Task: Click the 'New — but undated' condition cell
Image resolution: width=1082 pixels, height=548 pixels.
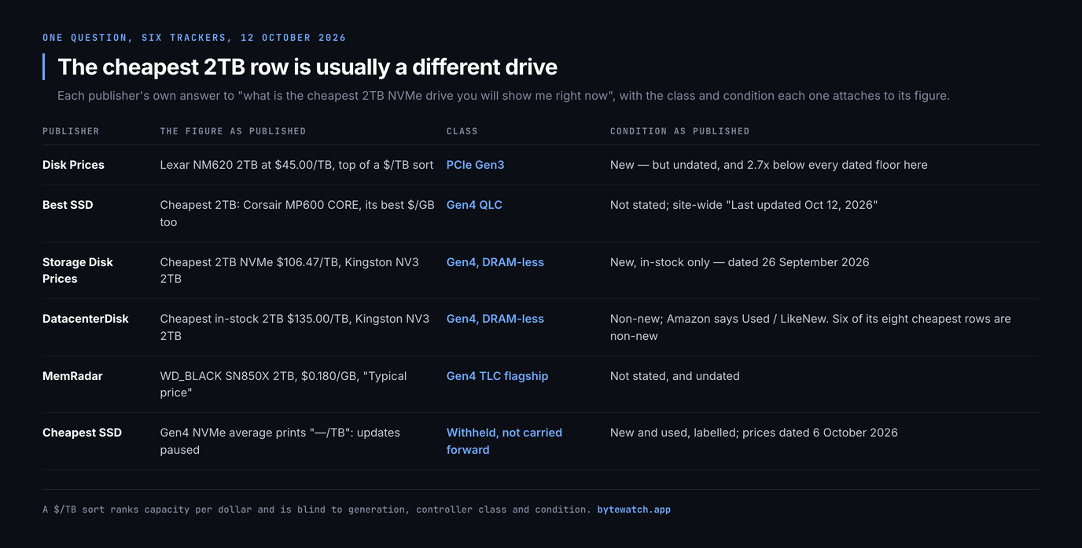Action: click(768, 165)
